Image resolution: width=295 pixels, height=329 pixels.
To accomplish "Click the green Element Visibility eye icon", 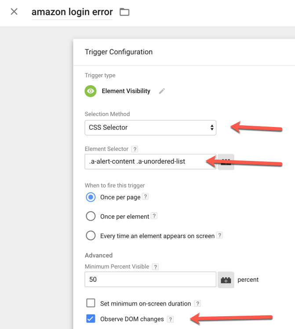I will coord(91,91).
